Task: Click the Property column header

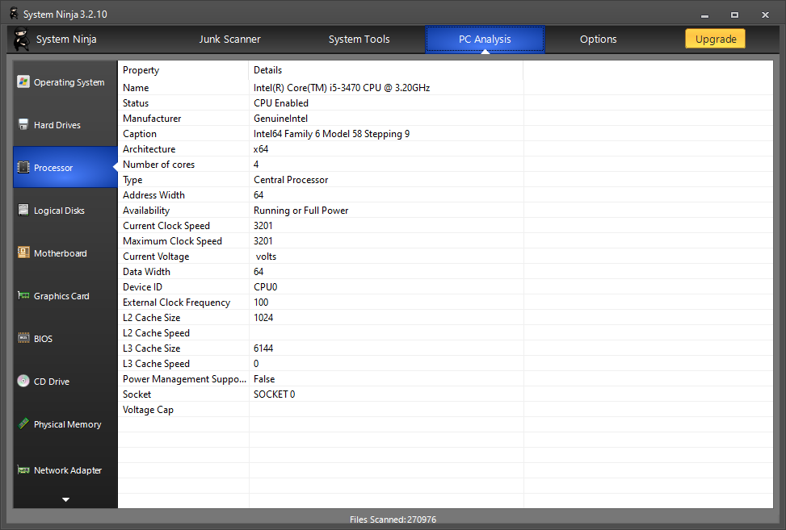Action: click(x=183, y=70)
